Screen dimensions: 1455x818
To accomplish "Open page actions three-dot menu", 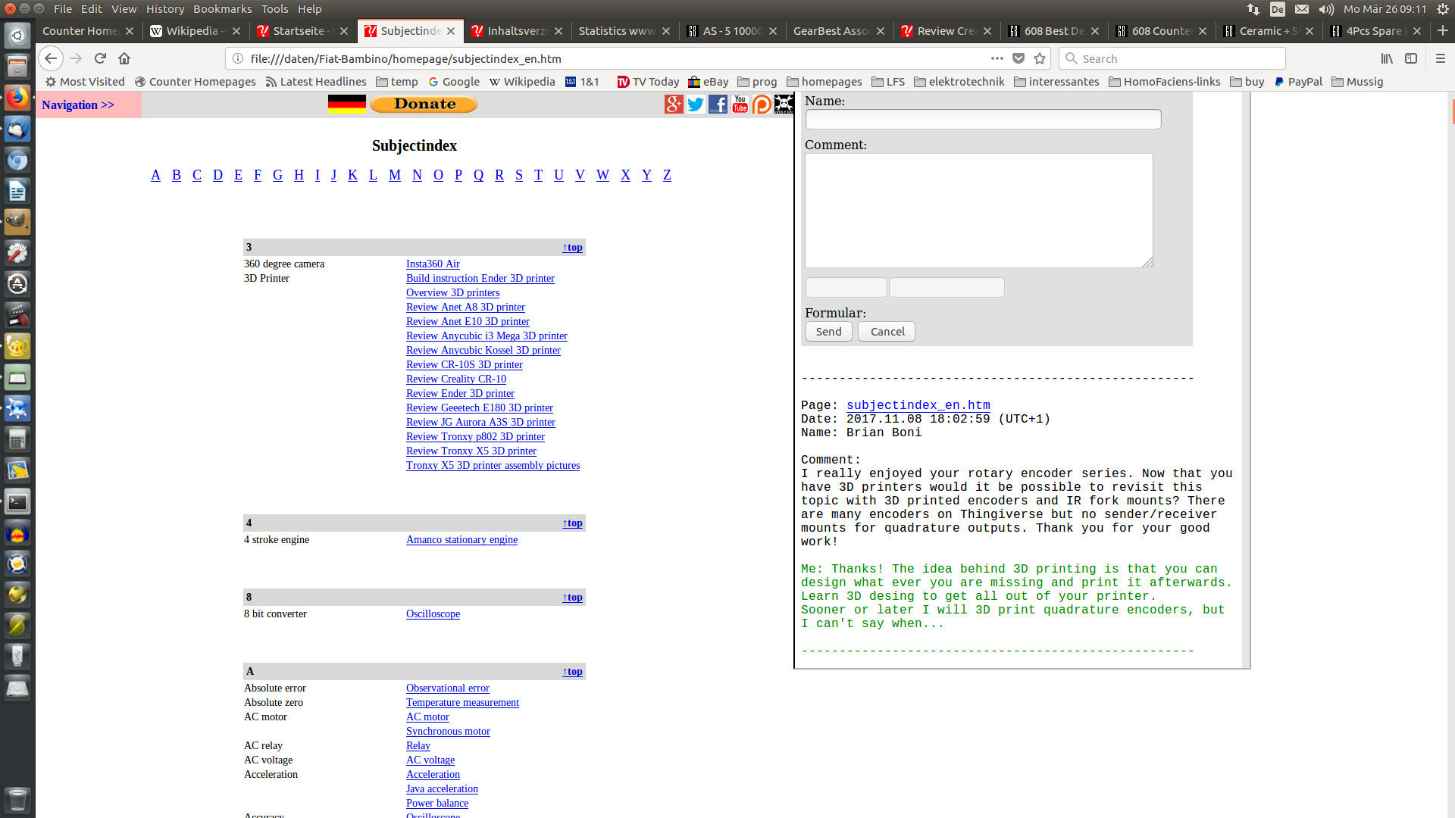I will 997,58.
